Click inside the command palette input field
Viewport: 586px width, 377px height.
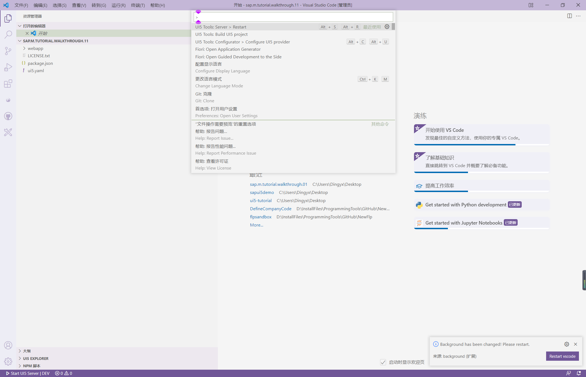[x=293, y=17]
